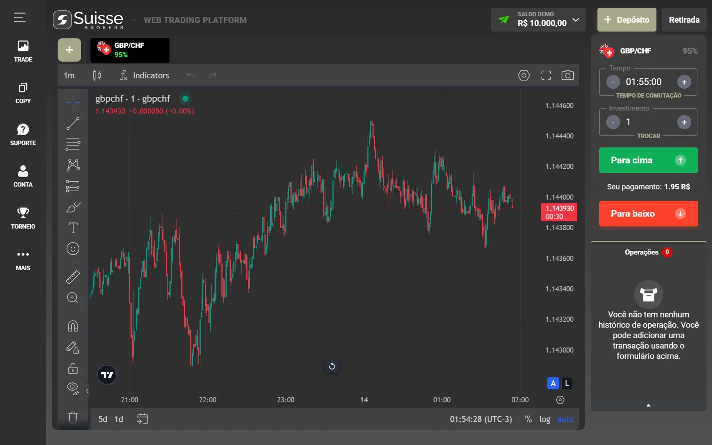Toggle hide all drawings eye icon

[73, 388]
